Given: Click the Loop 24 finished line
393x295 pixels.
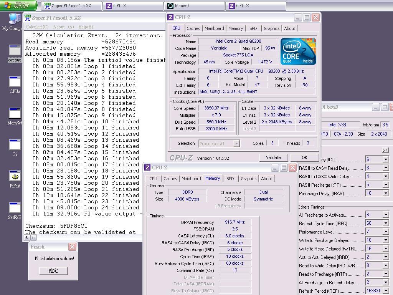Looking at the screenshot, I should [x=86, y=207].
